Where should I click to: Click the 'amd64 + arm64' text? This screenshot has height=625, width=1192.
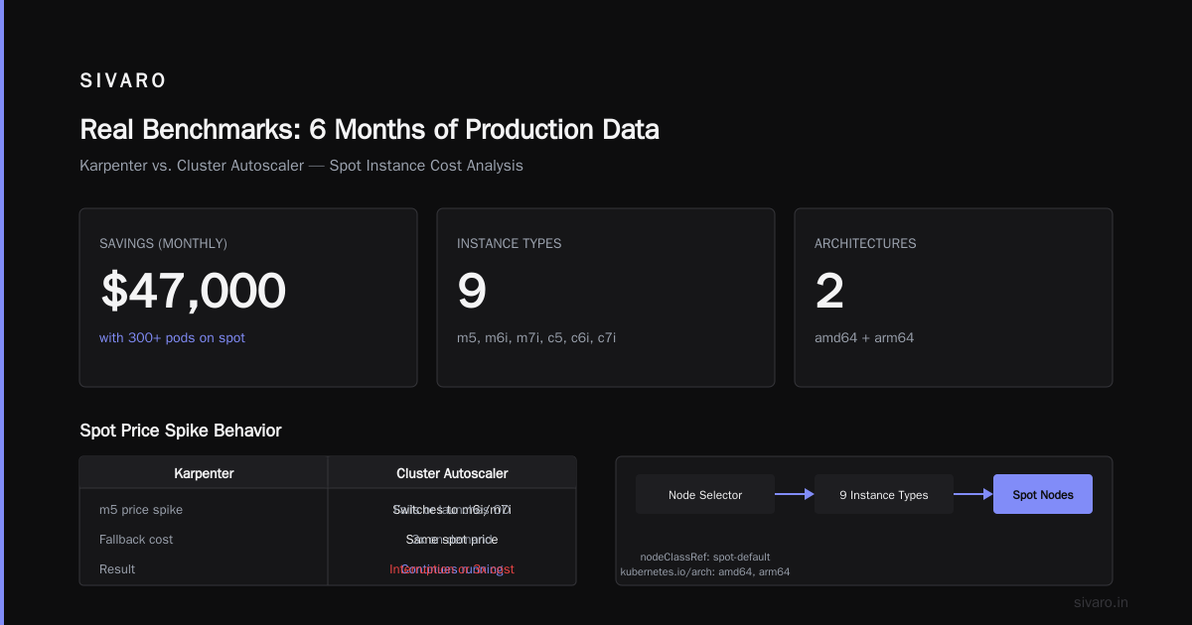tap(864, 338)
